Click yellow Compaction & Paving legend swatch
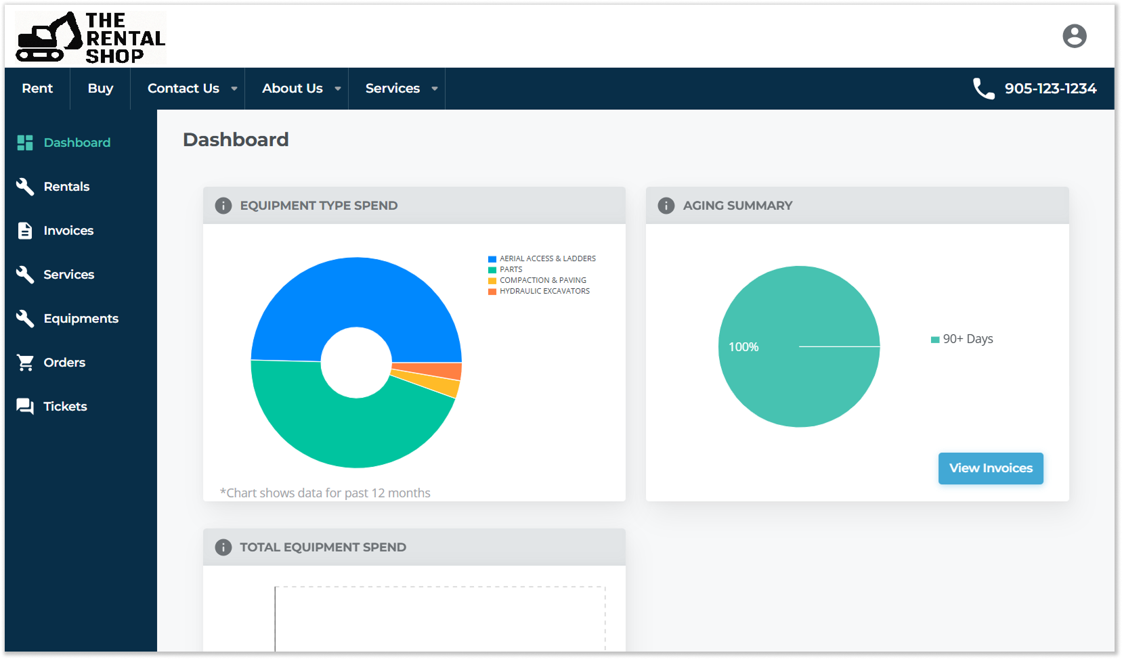The height and width of the screenshot is (659, 1122). pos(492,281)
